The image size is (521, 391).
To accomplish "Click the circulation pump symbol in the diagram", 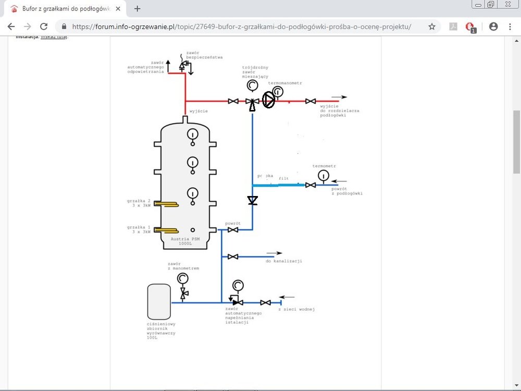I will (268, 100).
